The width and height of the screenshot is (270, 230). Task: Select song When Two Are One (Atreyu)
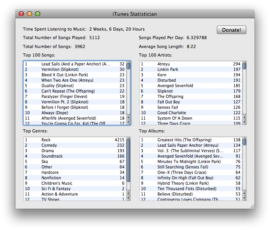coord(75,80)
